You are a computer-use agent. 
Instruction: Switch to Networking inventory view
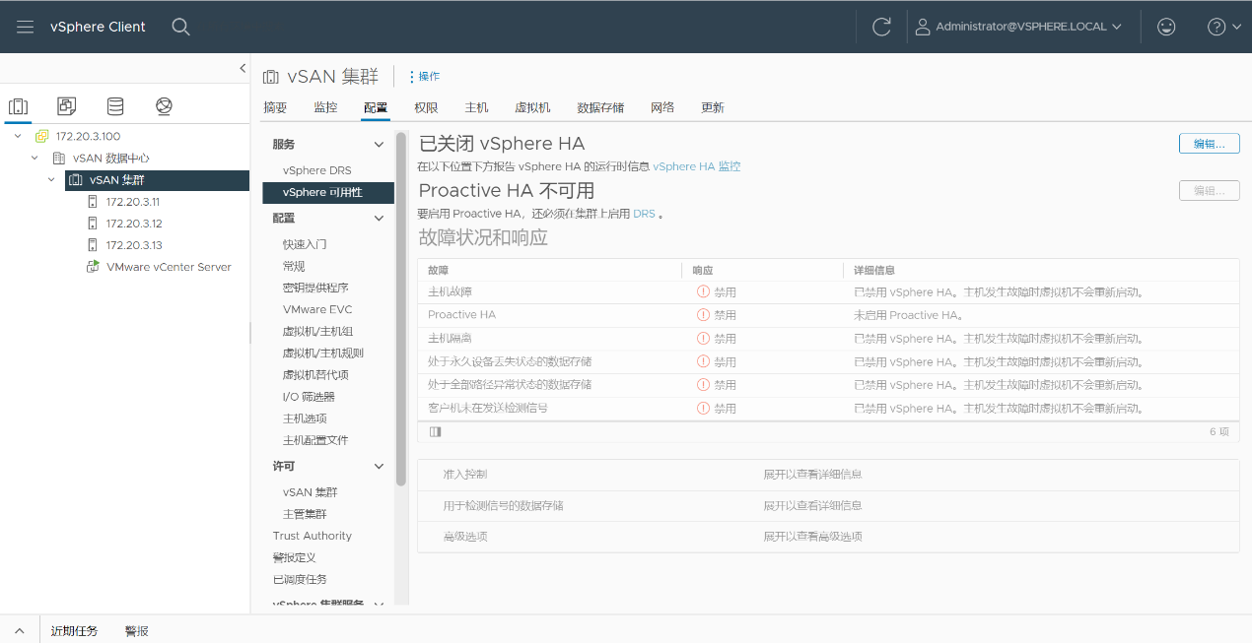[165, 105]
